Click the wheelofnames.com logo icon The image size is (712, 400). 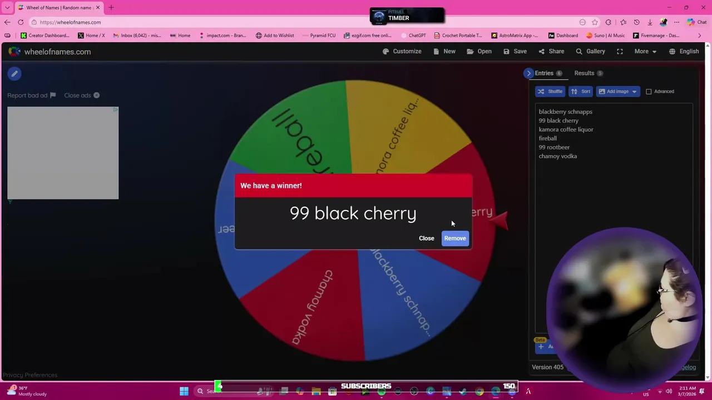pyautogui.click(x=14, y=52)
